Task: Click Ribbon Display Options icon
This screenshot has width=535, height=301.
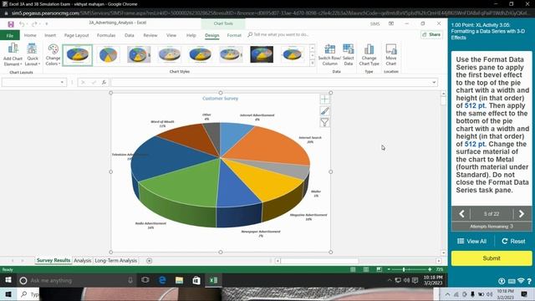Action: (x=391, y=23)
